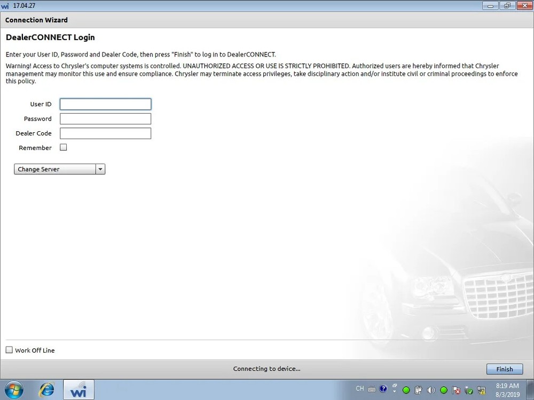
Task: Open the on-screen keyboard tray icon
Action: (x=372, y=389)
